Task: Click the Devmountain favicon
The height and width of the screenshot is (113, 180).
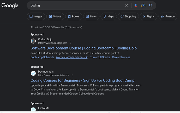Action: pyautogui.click(x=33, y=73)
